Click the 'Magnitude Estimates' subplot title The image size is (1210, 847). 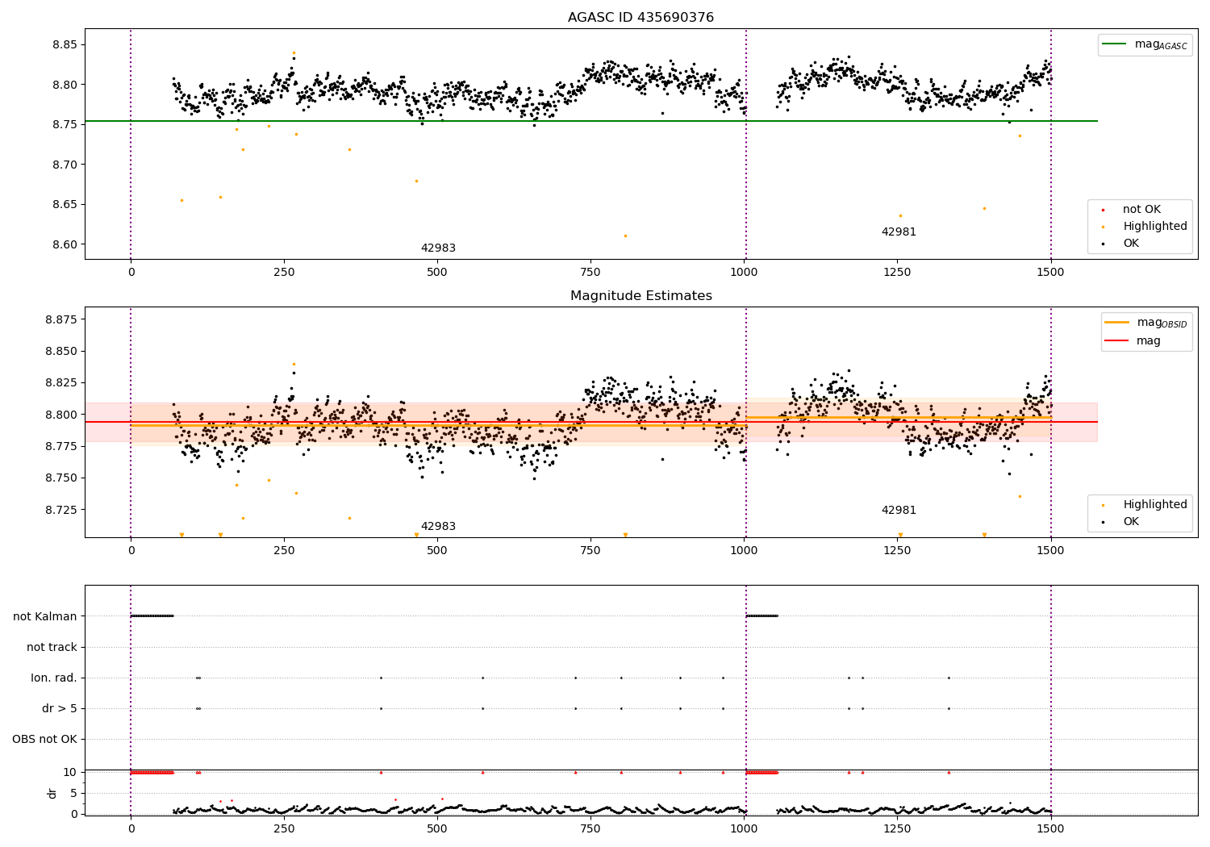coord(640,296)
